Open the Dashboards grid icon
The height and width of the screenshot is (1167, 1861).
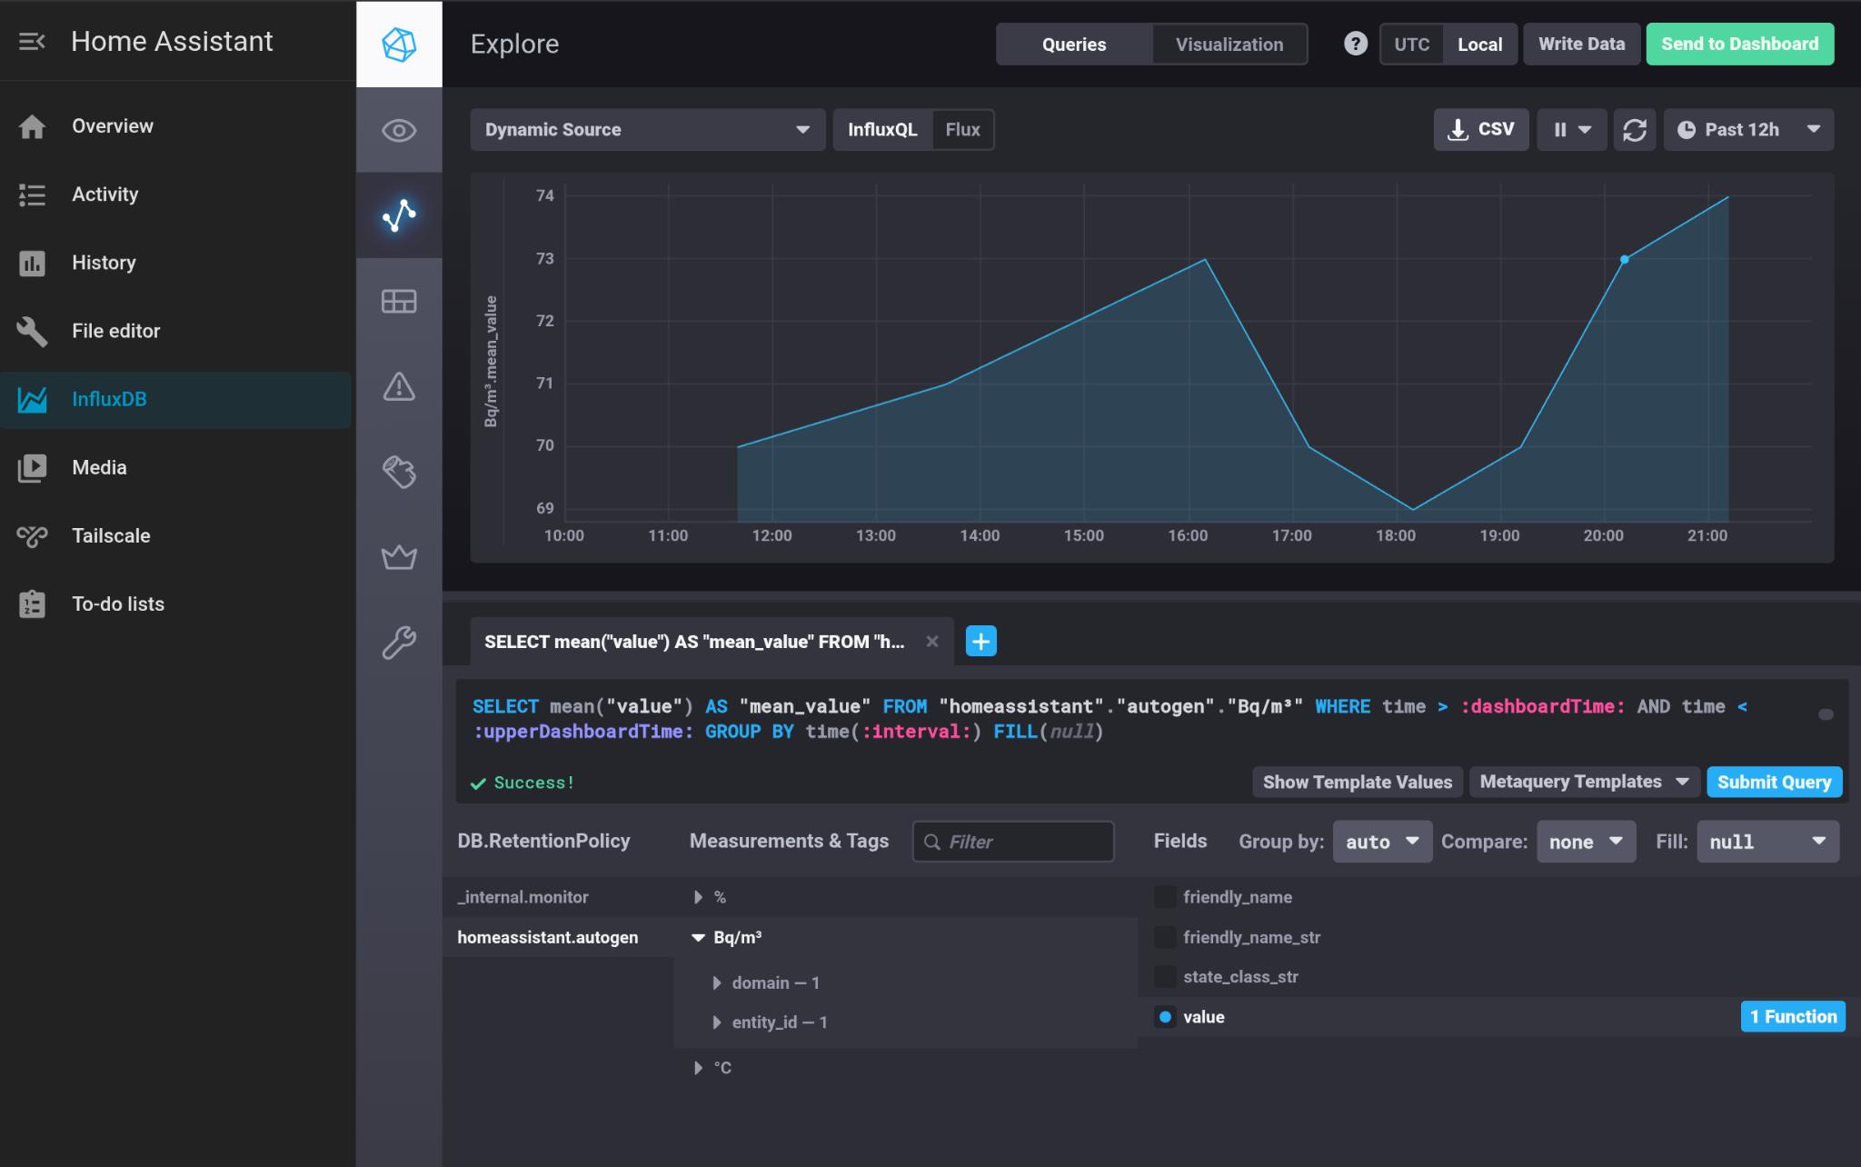[x=399, y=301]
